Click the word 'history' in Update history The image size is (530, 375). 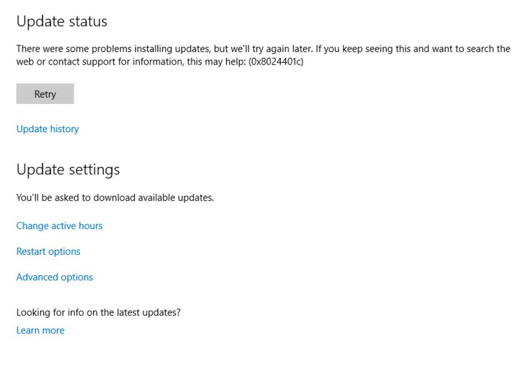[65, 129]
